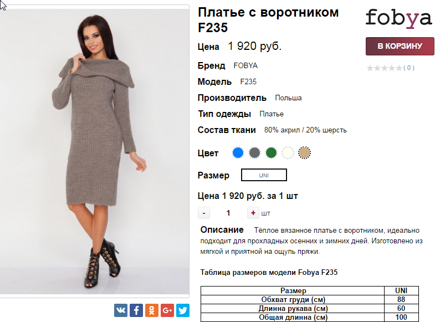Viewport: 440px width, 322px height.
Task: Increase quantity with plus button
Action: click(253, 213)
